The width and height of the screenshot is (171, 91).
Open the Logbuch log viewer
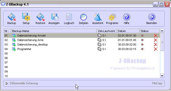(69, 18)
